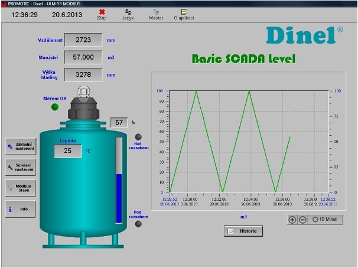The height and width of the screenshot is (268, 358).
Task: Click the Množství value field 57.000
Action: click(83, 57)
